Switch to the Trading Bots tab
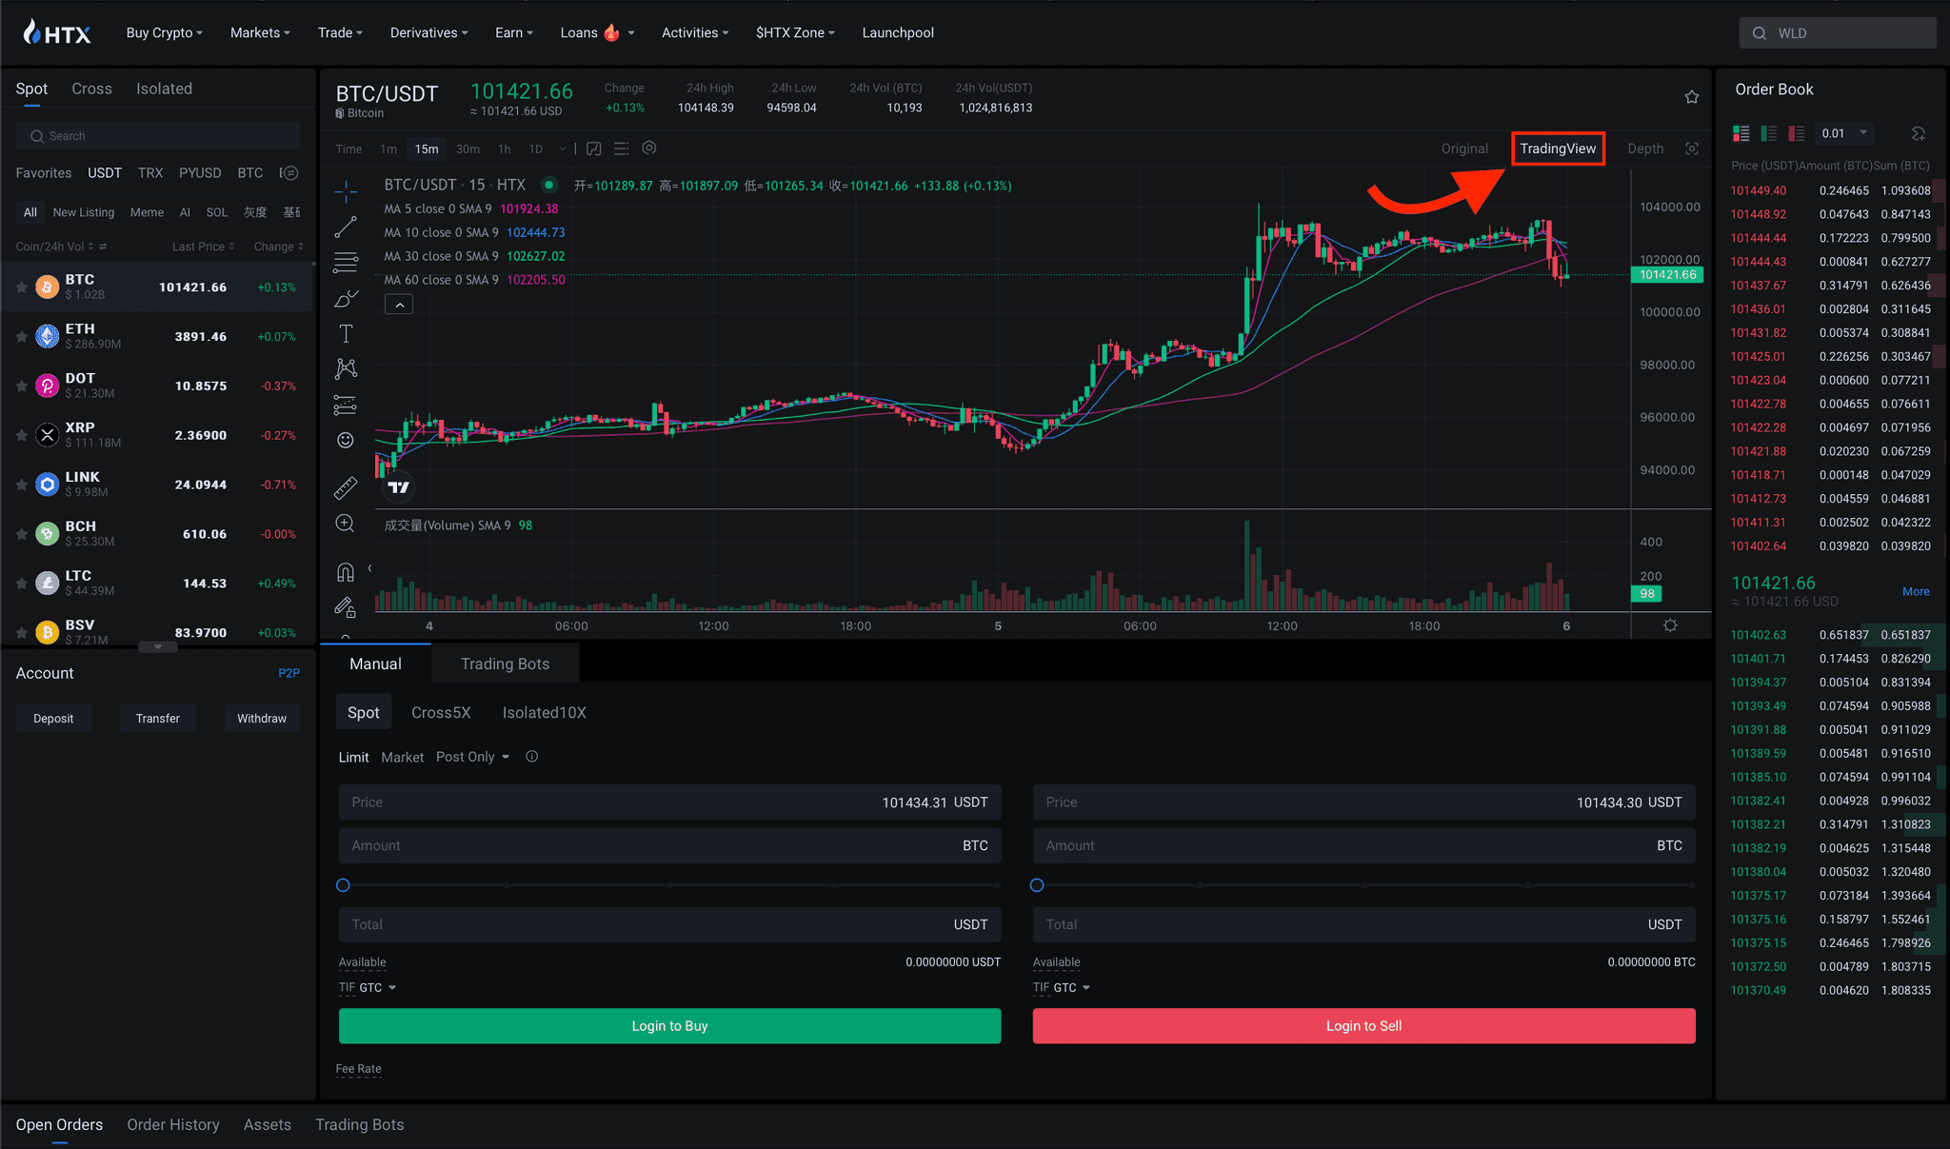The image size is (1950, 1149). tap(506, 664)
